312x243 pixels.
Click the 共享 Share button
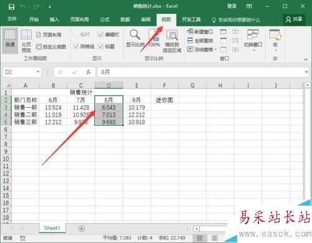click(x=294, y=19)
